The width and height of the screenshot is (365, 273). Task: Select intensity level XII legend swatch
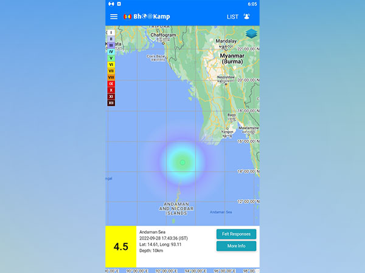[111, 103]
